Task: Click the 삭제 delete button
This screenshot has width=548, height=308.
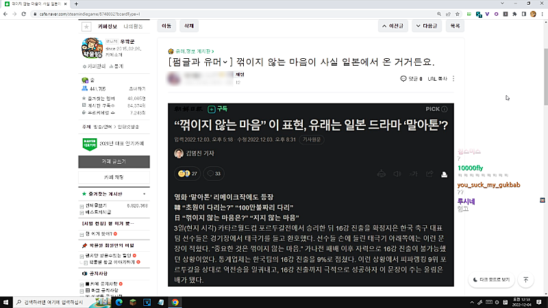Action: (x=189, y=26)
